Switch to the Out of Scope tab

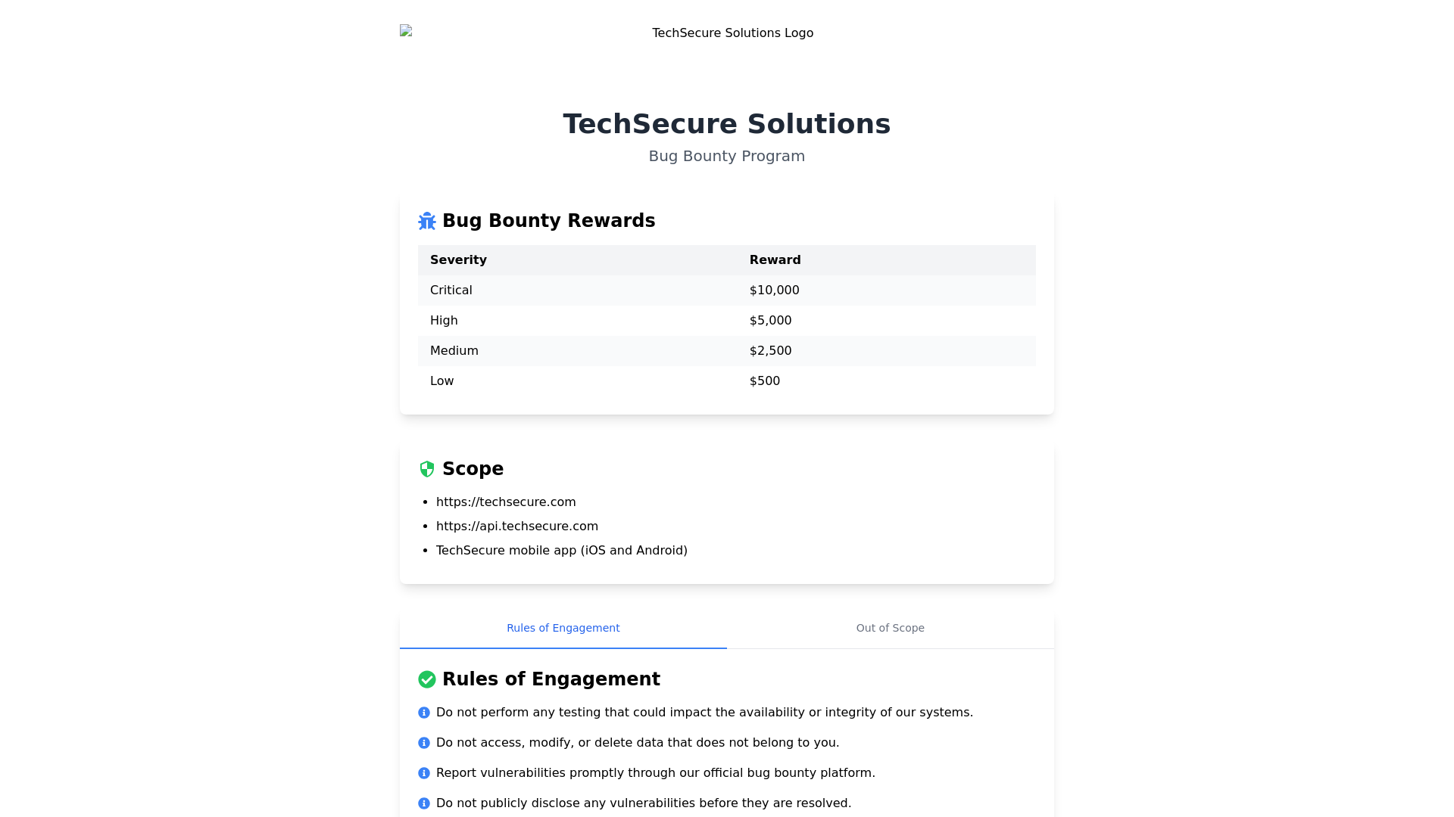point(890,628)
